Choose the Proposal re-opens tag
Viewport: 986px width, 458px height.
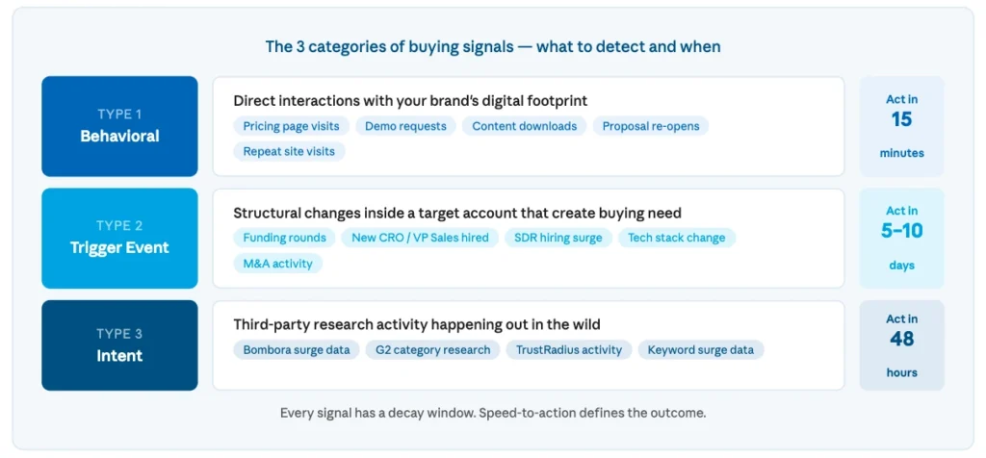(650, 126)
